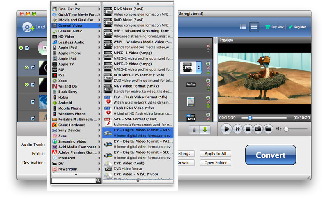Viewport: 328px width, 203px height.
Task: Take a snapshot with the camera icon
Action: pos(258,129)
